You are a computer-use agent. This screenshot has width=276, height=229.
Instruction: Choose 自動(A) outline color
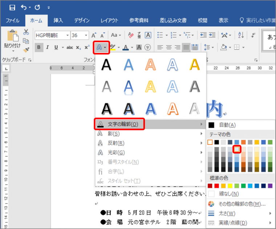[x=241, y=125]
